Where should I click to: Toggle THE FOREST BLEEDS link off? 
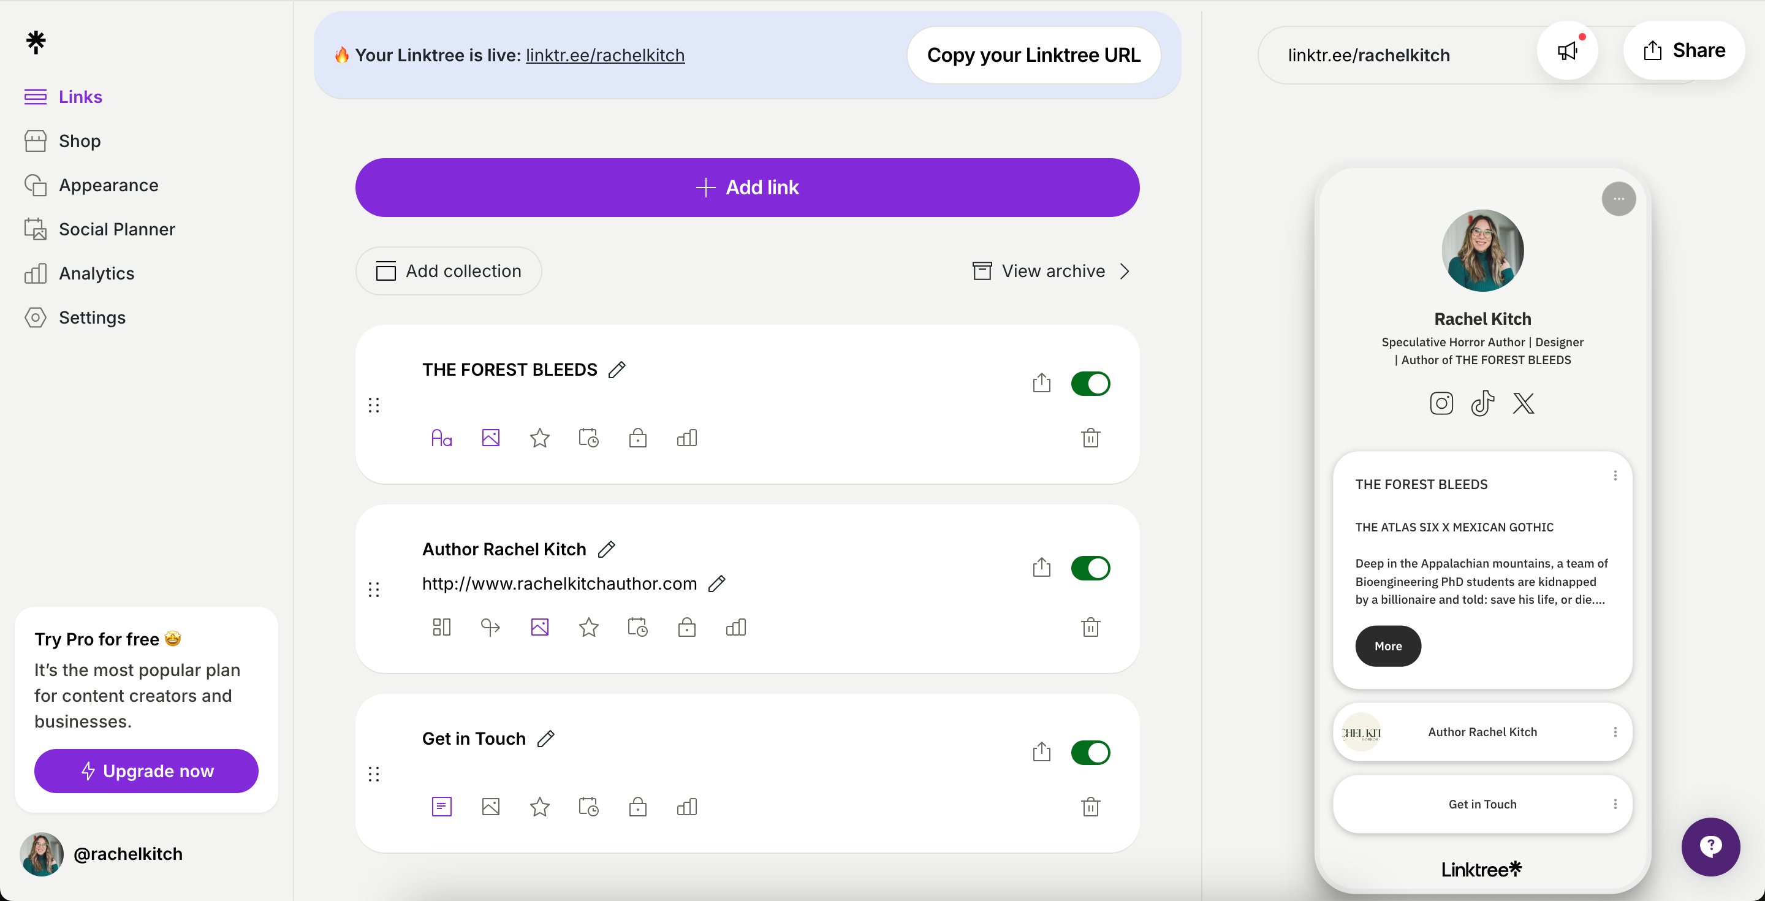1090,384
